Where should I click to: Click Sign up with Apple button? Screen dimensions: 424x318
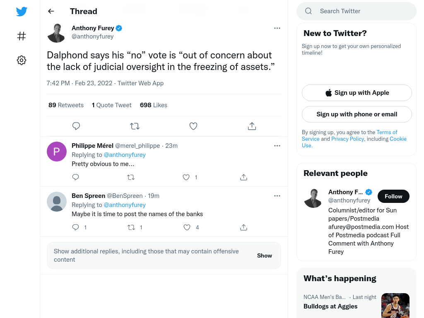click(357, 93)
